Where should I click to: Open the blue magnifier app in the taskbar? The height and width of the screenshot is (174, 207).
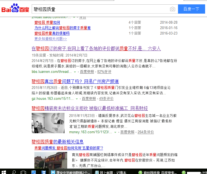(34, 172)
